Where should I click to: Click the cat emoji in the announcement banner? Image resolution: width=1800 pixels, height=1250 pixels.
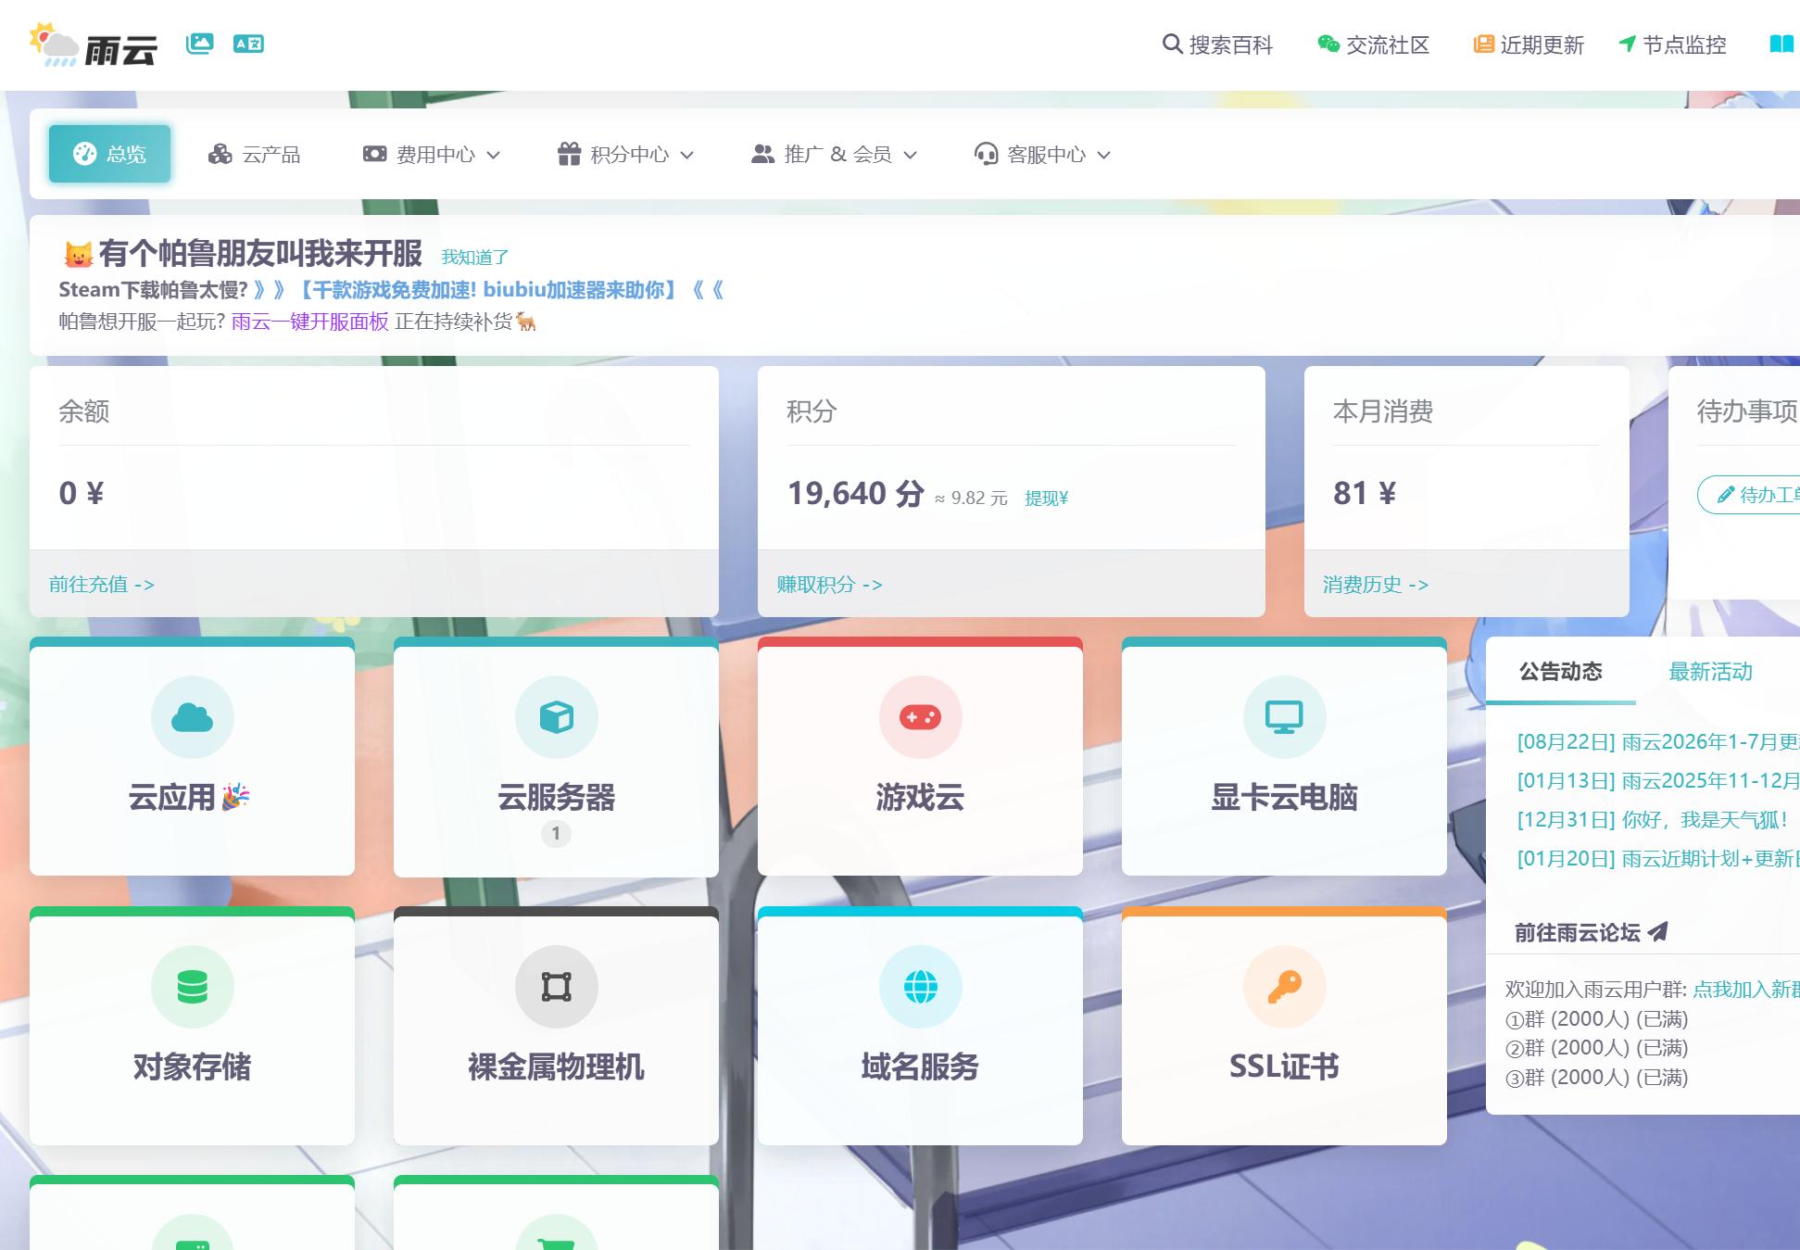pos(79,254)
